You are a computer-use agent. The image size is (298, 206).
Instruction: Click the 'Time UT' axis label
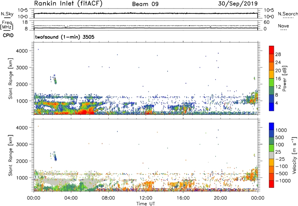[x=146, y=204]
